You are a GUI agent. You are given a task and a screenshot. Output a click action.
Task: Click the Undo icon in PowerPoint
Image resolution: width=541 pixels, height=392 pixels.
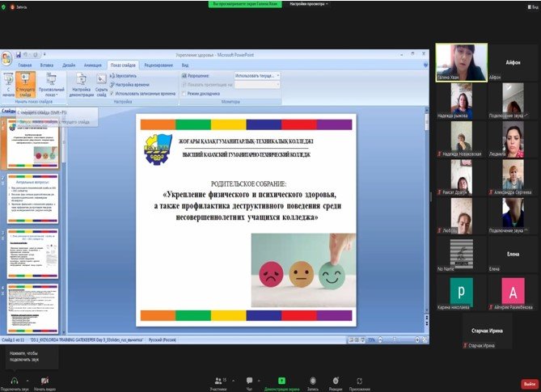(26, 54)
